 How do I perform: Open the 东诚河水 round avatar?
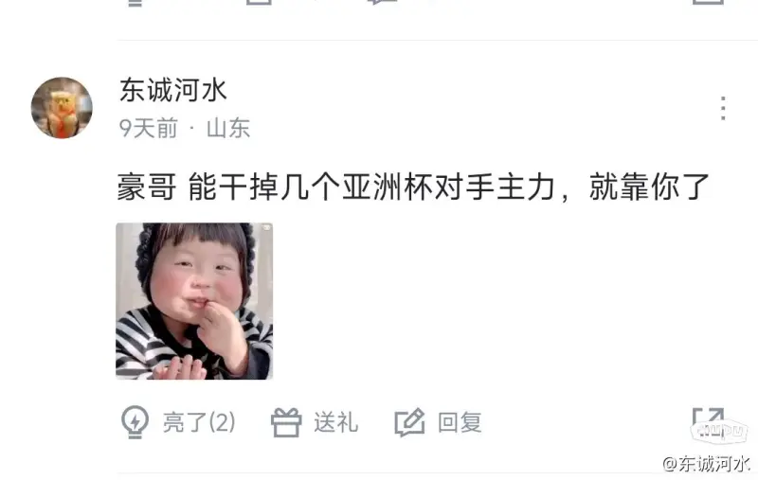[62, 108]
